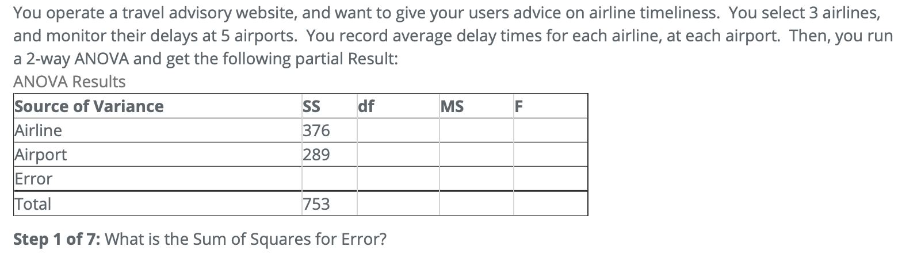This screenshot has height=254, width=902.
Task: Click the MS column header
Action: [452, 106]
